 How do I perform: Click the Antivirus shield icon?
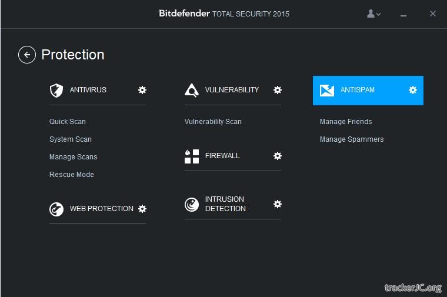coord(56,90)
